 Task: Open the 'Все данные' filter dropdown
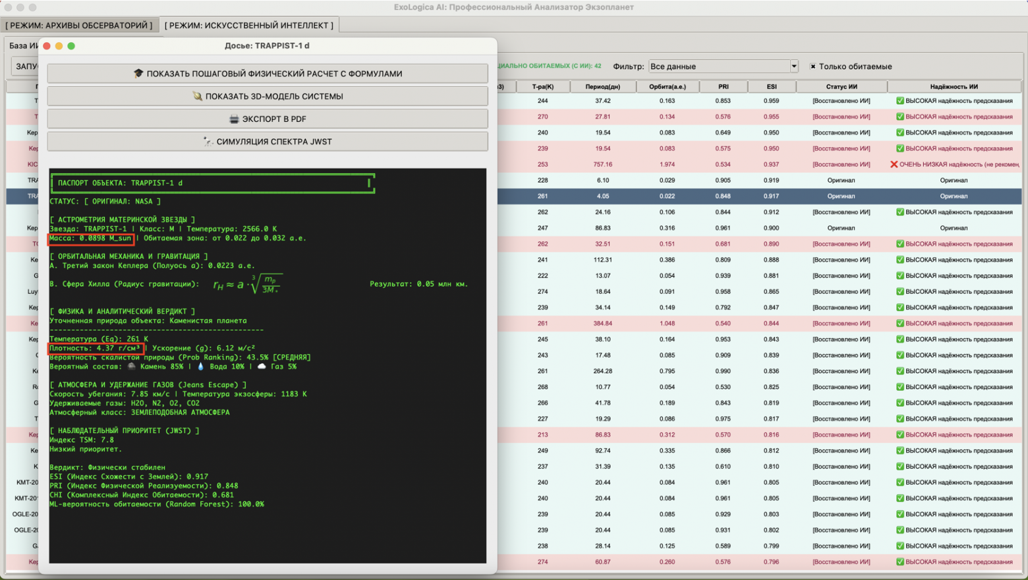[x=718, y=67]
